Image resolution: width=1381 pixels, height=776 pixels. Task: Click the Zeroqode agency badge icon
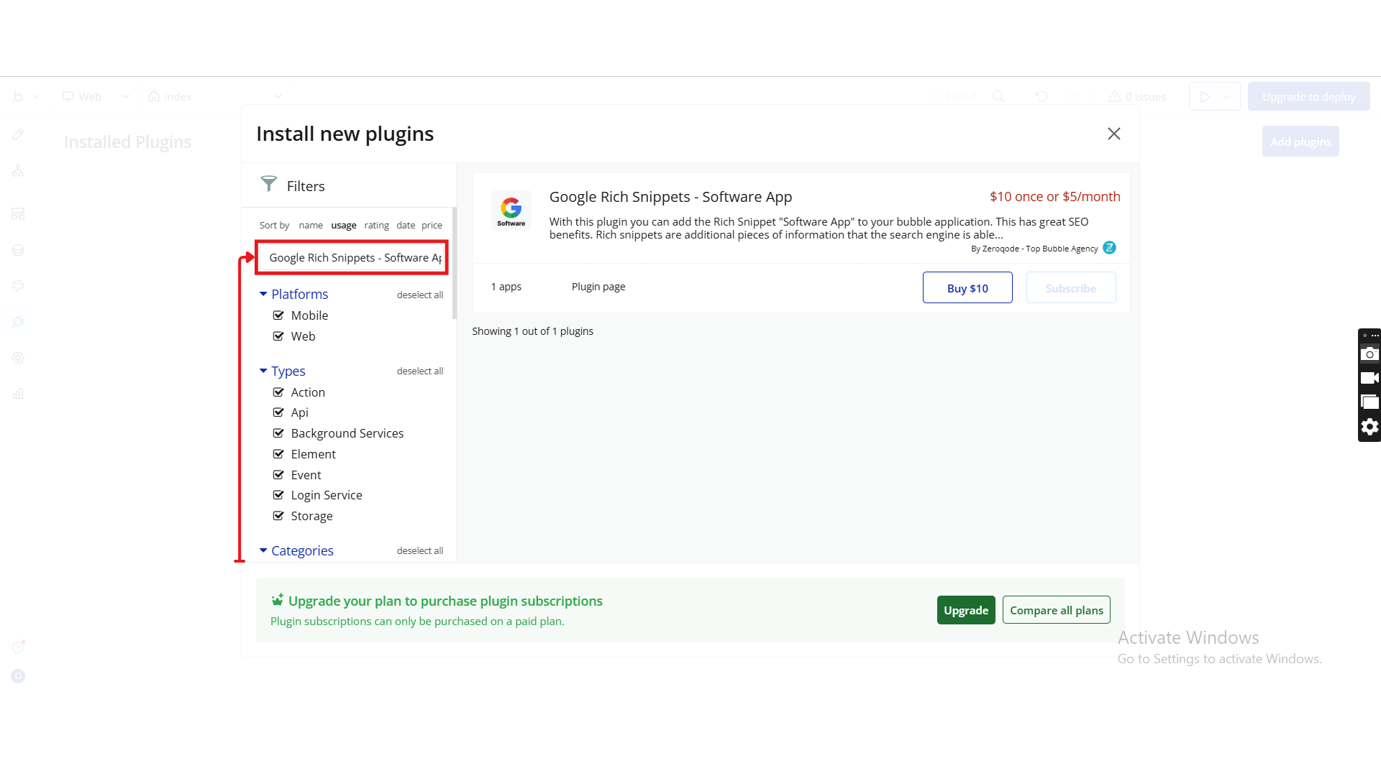(1109, 248)
